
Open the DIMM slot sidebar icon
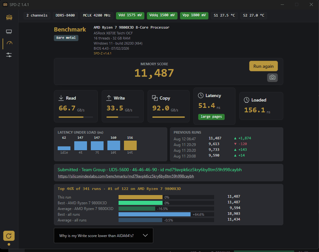click(x=9, y=32)
